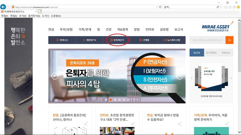Go to the 투자/보험 category

tap(66, 29)
